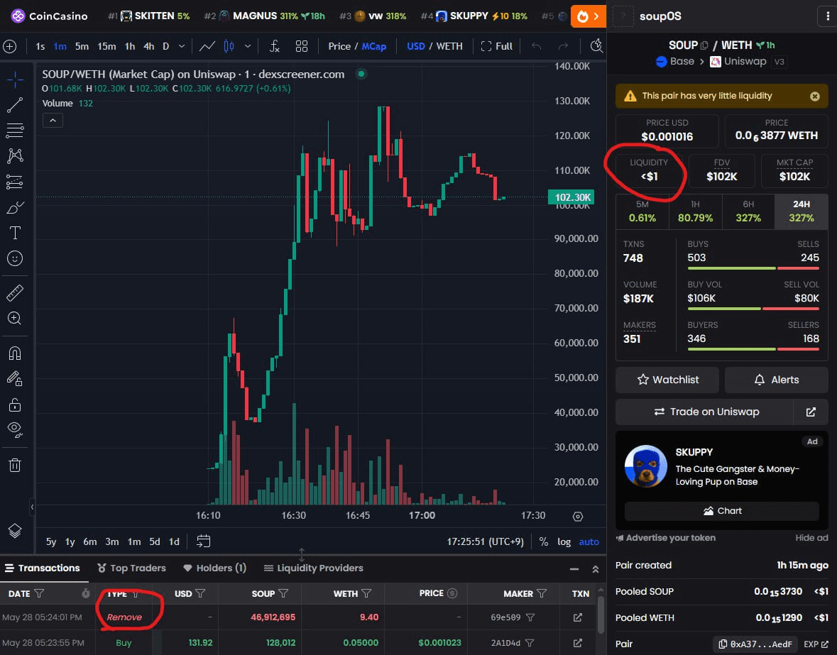Open the WETH column filter
The height and width of the screenshot is (655, 837).
[x=367, y=593]
